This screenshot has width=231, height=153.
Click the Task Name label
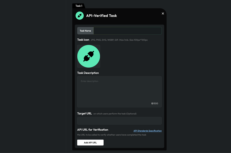[x=85, y=31]
